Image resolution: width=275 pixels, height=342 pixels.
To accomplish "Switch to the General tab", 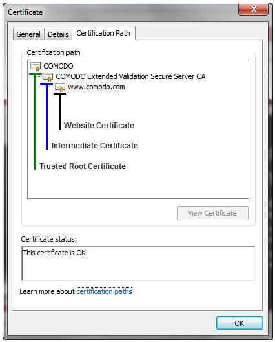I will [28, 34].
